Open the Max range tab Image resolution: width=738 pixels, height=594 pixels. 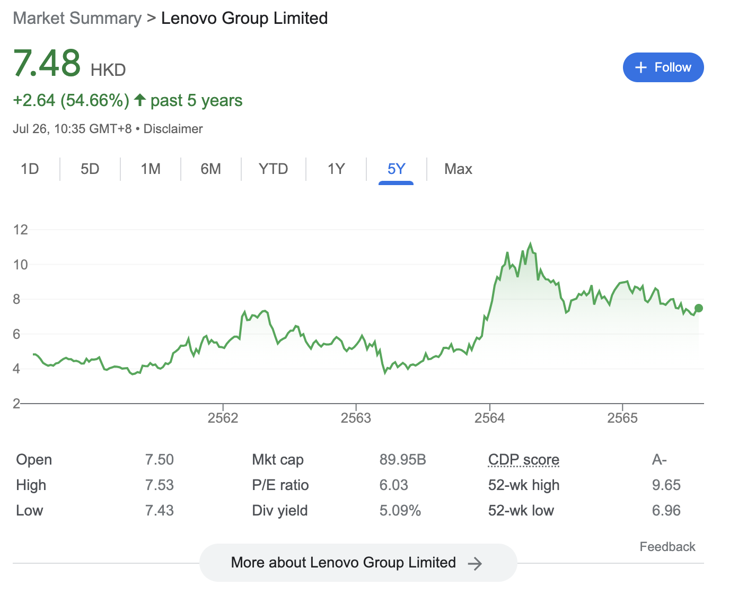pos(458,169)
